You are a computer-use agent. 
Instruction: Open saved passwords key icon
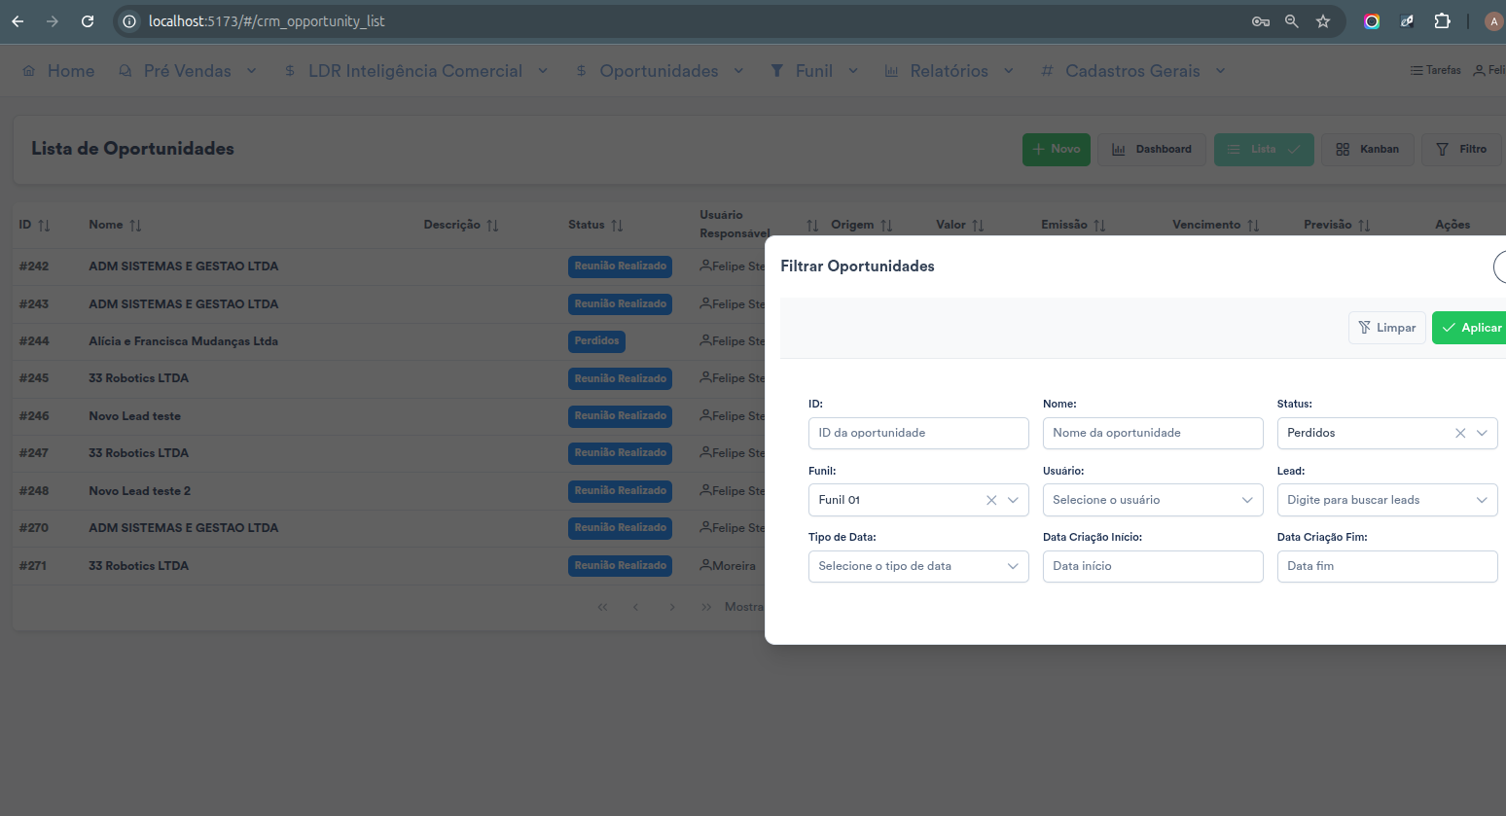(x=1261, y=20)
